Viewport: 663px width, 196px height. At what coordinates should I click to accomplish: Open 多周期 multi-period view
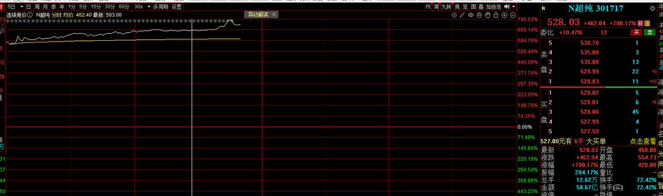(160, 7)
